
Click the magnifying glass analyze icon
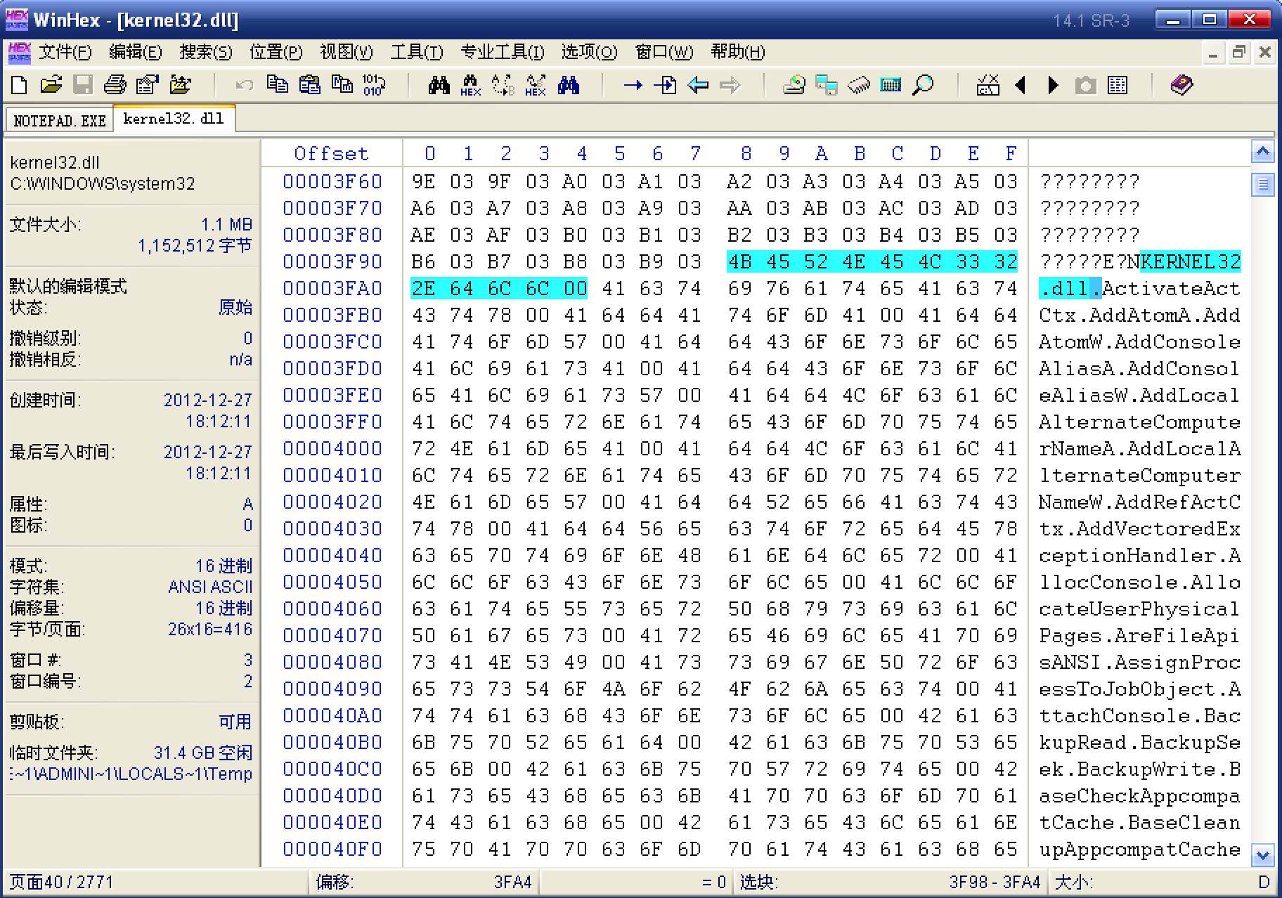point(923,86)
